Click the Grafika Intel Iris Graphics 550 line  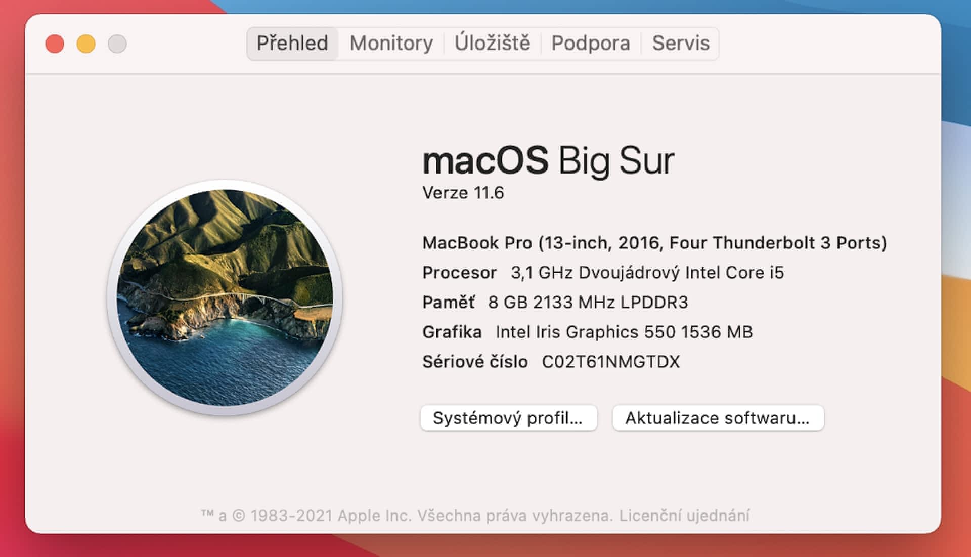587,332
